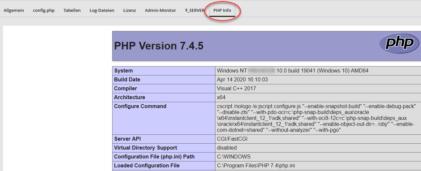Click the PHP logo in the header
421x171 pixels.
[x=399, y=43]
